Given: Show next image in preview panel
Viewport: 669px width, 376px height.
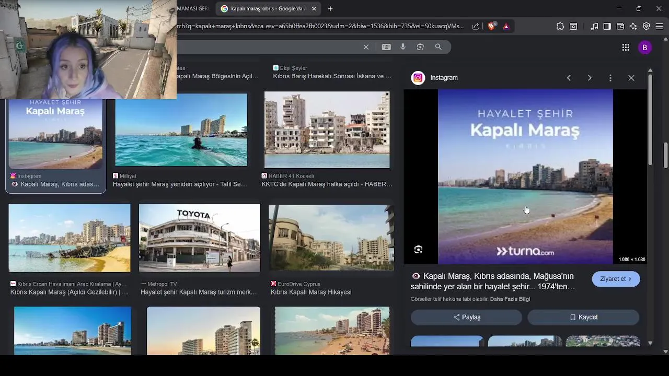Looking at the screenshot, I should click(590, 78).
